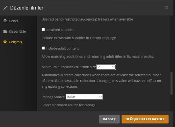Click the Include adult content label
Image resolution: width=175 pixels, height=127 pixels.
pyautogui.click(x=62, y=48)
